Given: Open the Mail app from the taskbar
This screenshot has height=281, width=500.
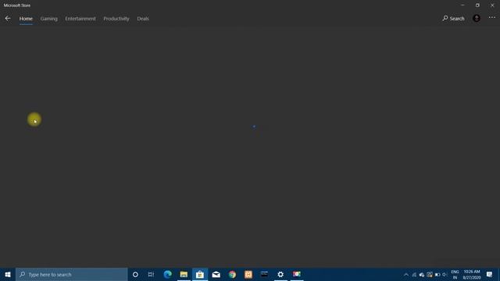Looking at the screenshot, I should [216, 274].
